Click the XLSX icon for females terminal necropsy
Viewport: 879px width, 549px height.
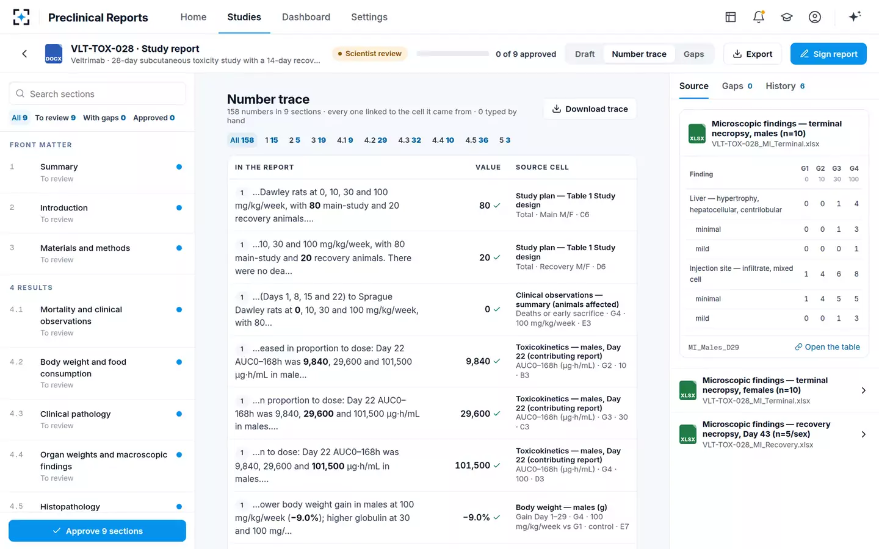(688, 390)
